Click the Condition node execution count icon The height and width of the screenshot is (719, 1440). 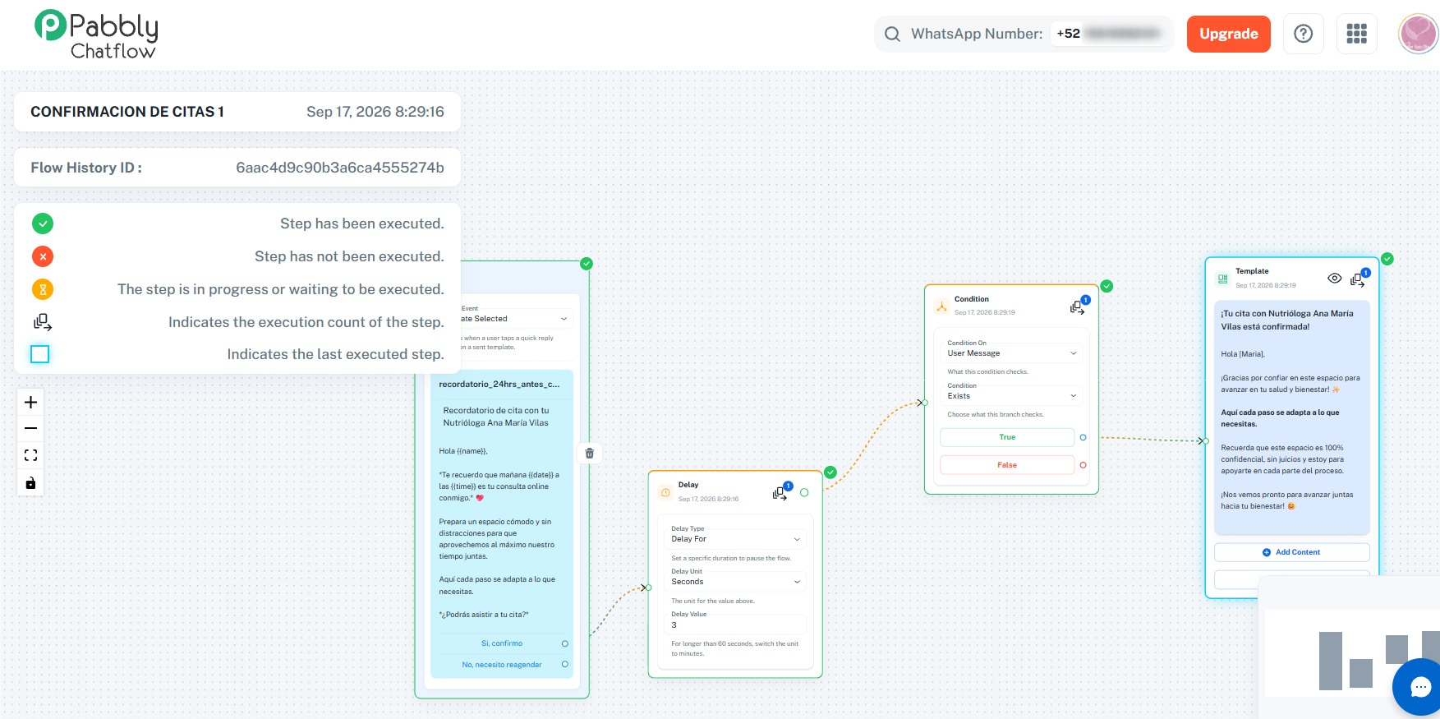1079,306
